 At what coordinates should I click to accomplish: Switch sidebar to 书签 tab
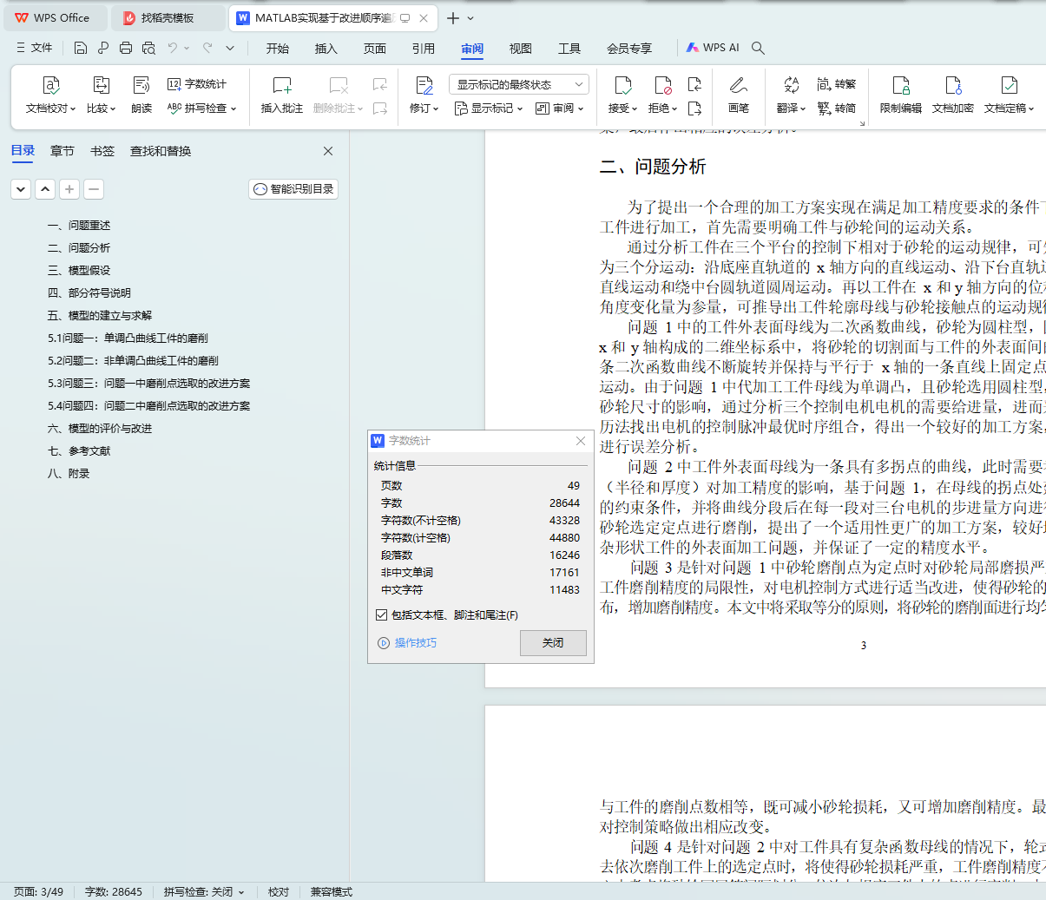[102, 151]
